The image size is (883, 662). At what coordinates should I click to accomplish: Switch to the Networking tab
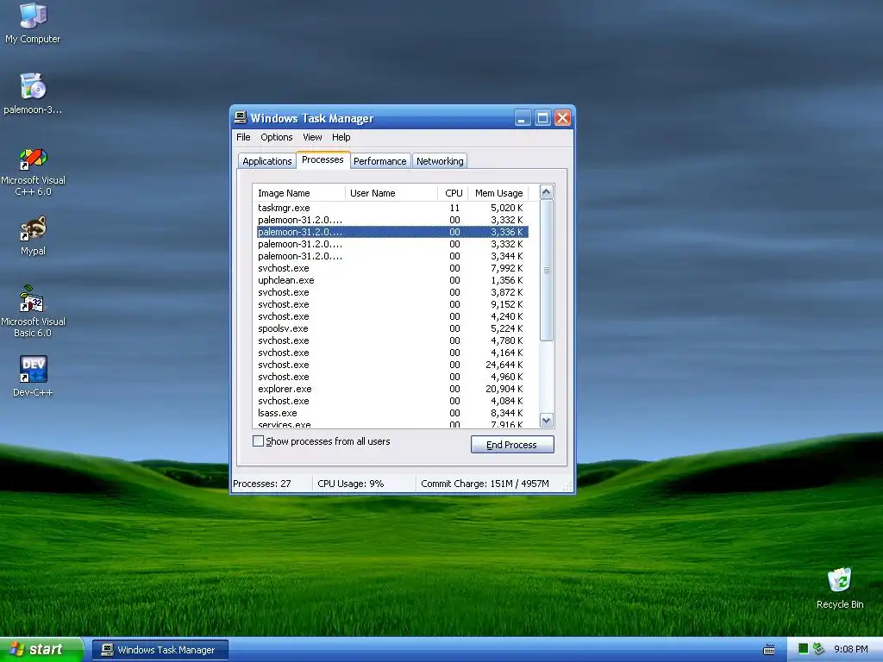click(440, 161)
